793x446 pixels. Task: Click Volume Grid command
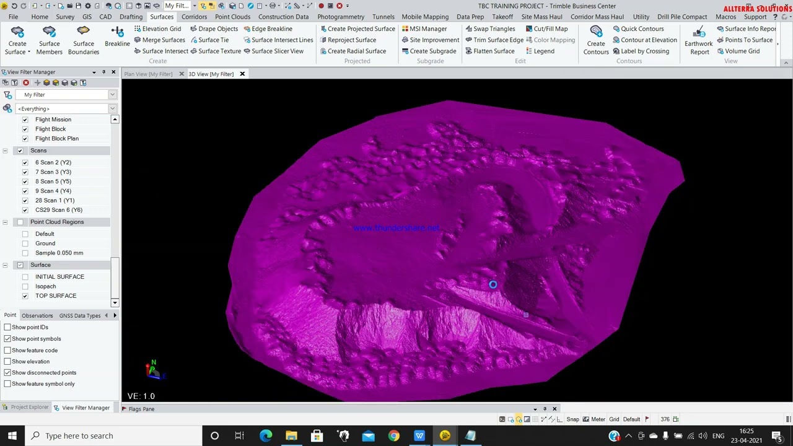click(738, 51)
